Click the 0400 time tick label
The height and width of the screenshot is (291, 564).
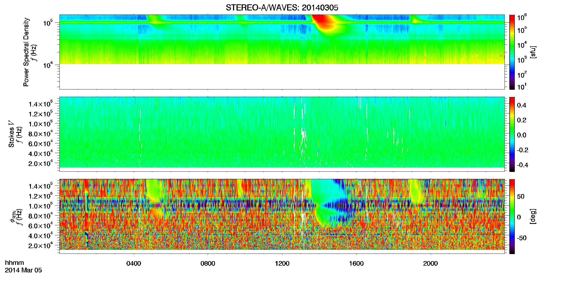[x=134, y=264]
